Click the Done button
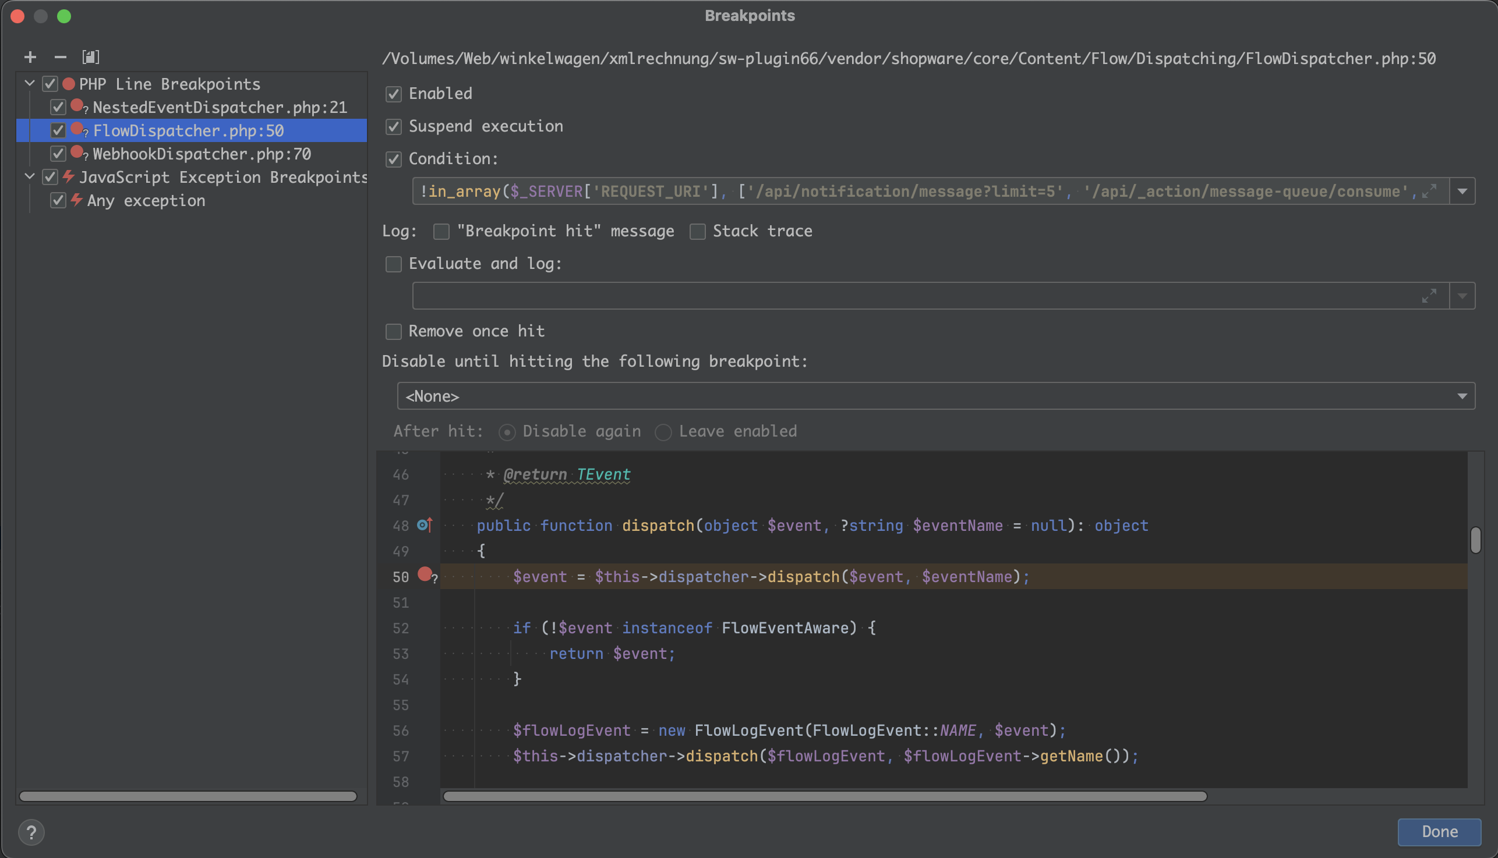 [x=1439, y=831]
